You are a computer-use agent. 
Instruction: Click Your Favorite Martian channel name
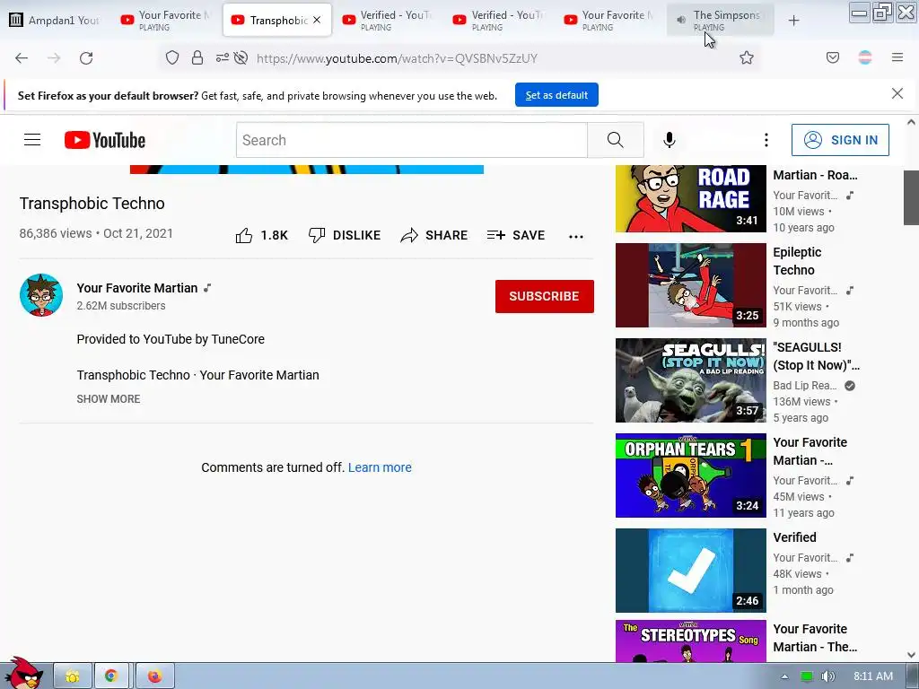[x=137, y=288]
